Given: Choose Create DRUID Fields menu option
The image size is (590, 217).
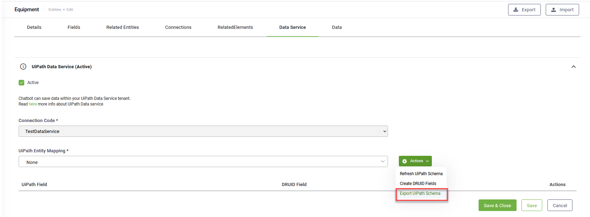Looking at the screenshot, I should click(x=418, y=184).
